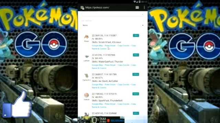
Task: Click the IV: 48.89% text
Action: tap(97, 97)
